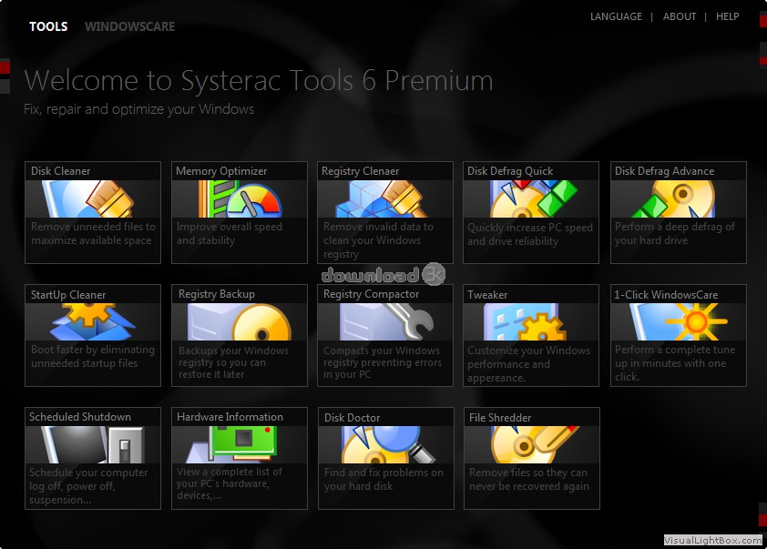Click the Registry Clenaer title

pyautogui.click(x=360, y=171)
